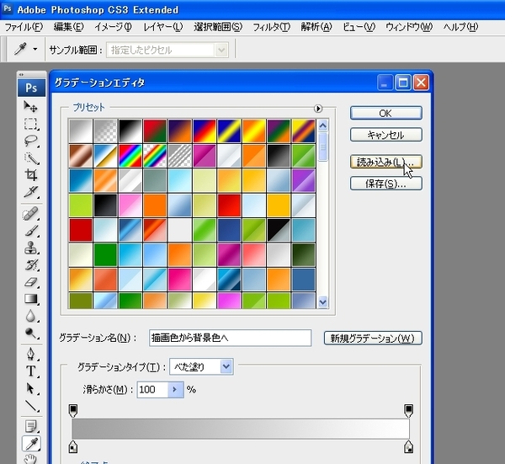Click the 読み込み button
Image resolution: width=505 pixels, height=464 pixels.
tap(385, 160)
